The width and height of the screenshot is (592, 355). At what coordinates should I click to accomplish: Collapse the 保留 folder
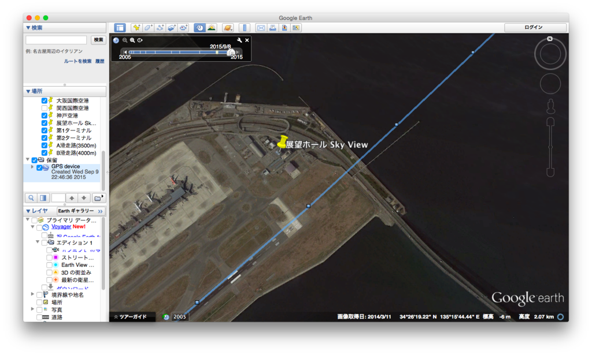click(x=28, y=160)
